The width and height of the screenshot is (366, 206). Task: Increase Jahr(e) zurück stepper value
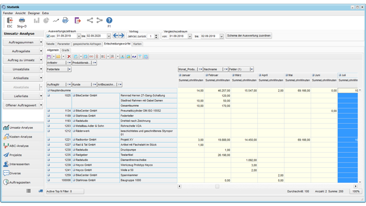pyautogui.click(x=156, y=35)
